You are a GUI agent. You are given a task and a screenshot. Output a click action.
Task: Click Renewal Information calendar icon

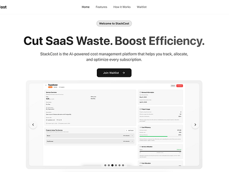point(140,92)
